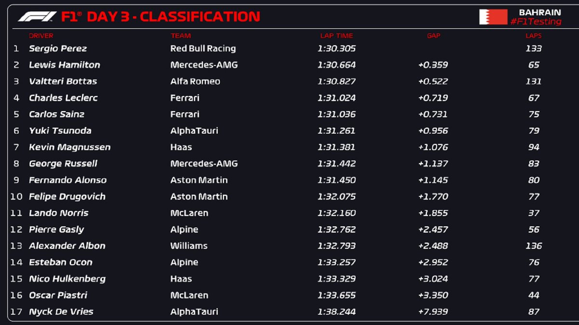Click the #F1Testing hashtag
The width and height of the screenshot is (579, 325).
(536, 22)
